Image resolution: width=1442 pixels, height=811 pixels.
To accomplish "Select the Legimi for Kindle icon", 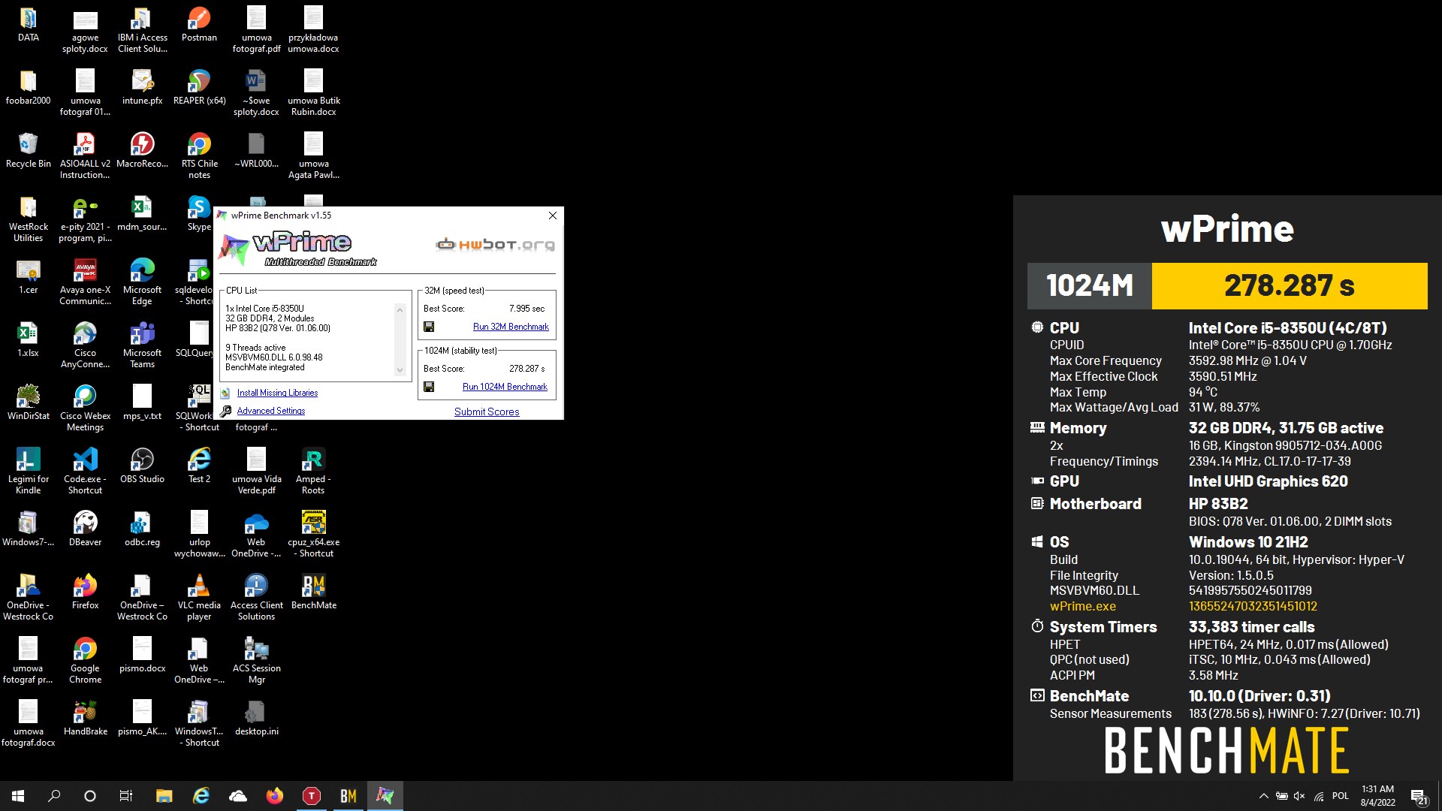I will (29, 472).
